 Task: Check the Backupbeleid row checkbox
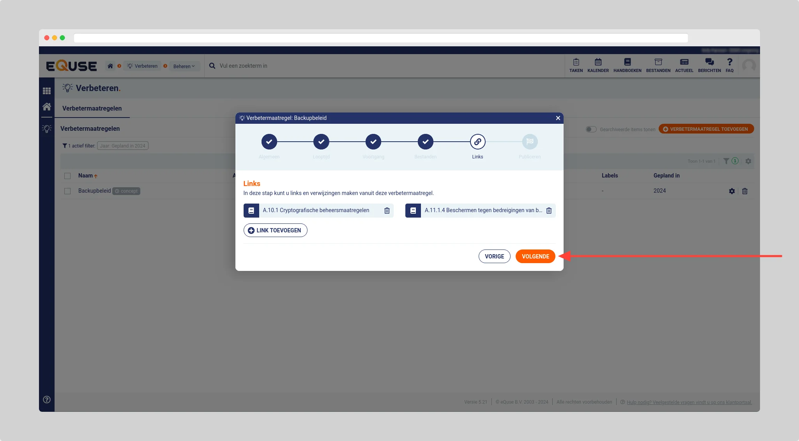pyautogui.click(x=67, y=191)
